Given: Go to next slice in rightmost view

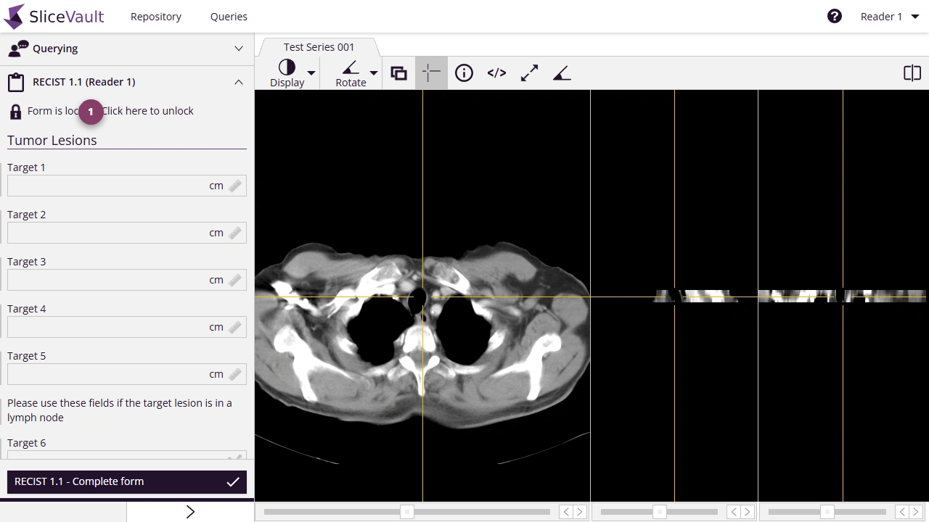Looking at the screenshot, I should click(x=915, y=512).
